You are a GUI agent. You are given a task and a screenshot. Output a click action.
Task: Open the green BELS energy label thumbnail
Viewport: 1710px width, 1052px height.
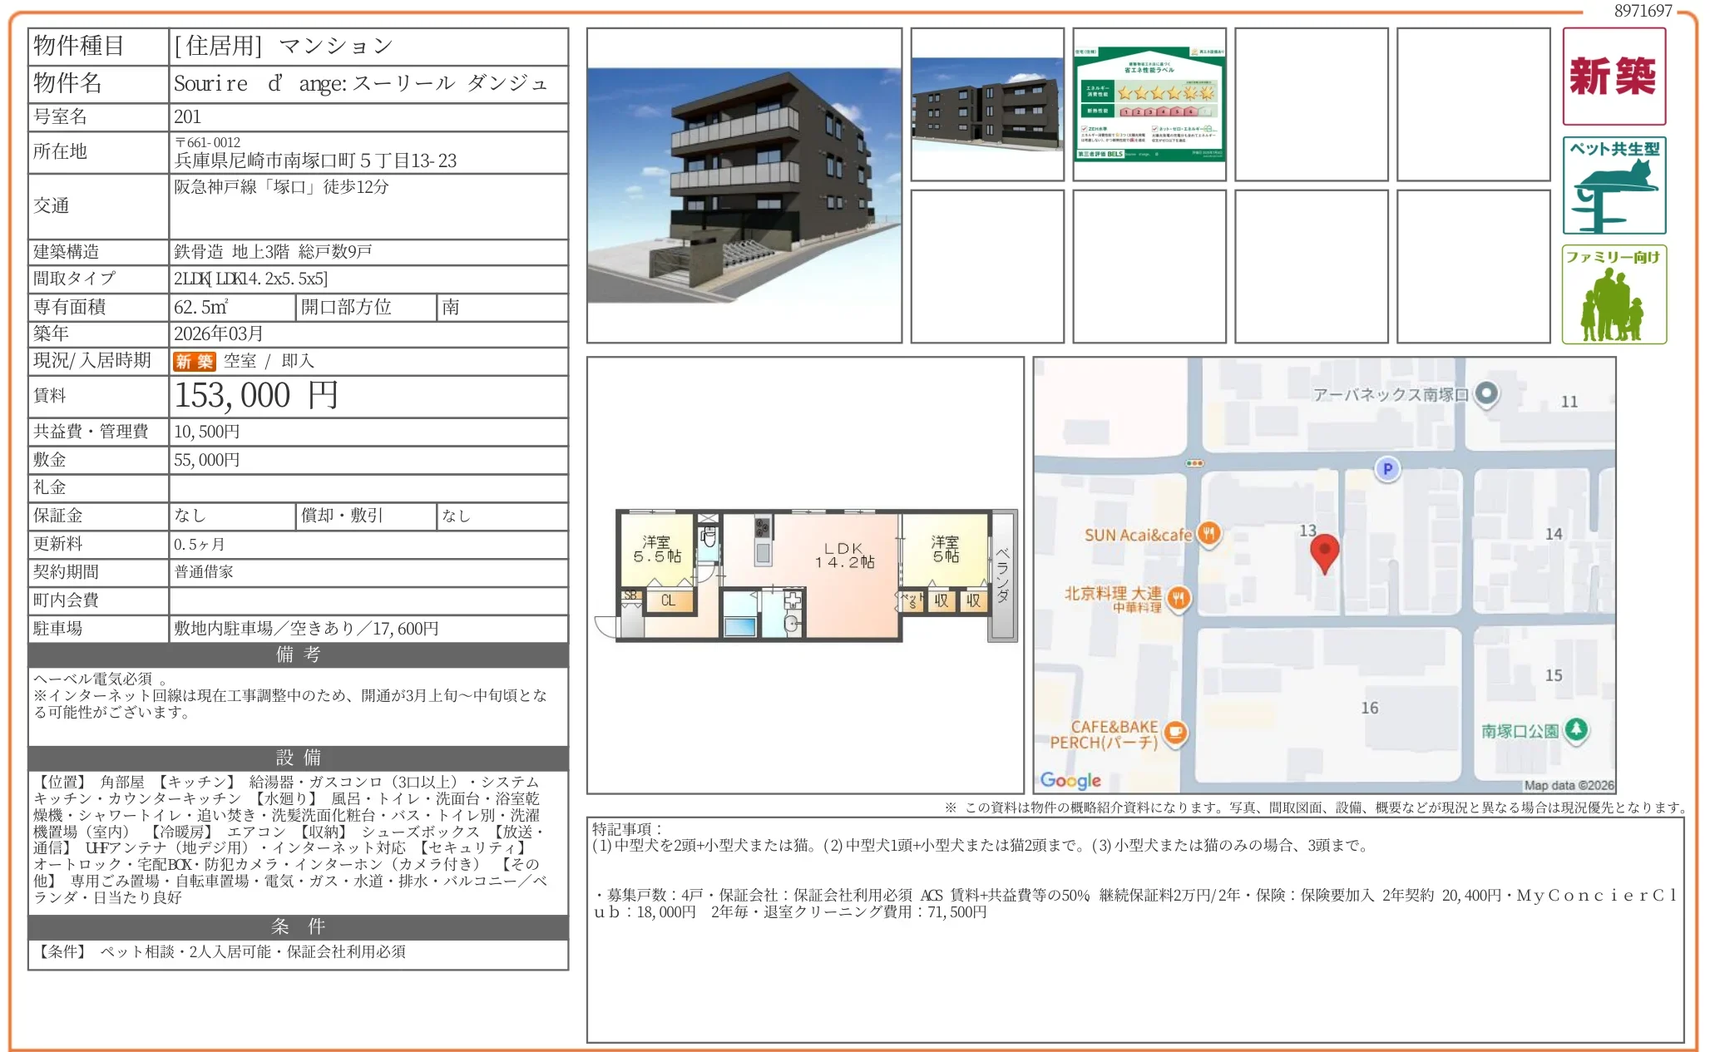tap(1149, 104)
